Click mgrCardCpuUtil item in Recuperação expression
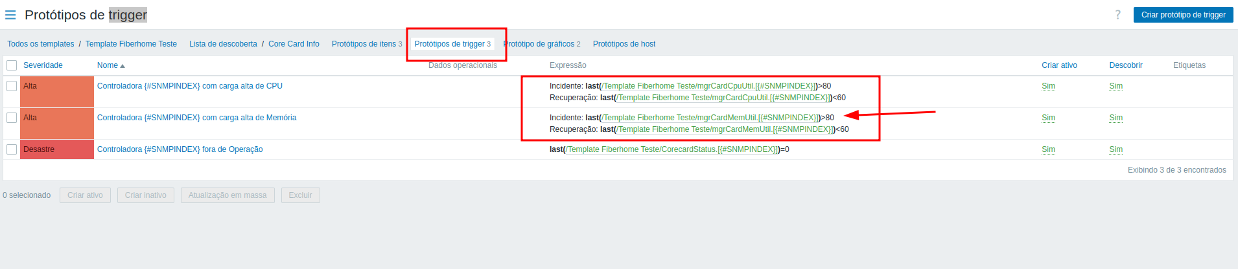The width and height of the screenshot is (1238, 269). tap(724, 98)
